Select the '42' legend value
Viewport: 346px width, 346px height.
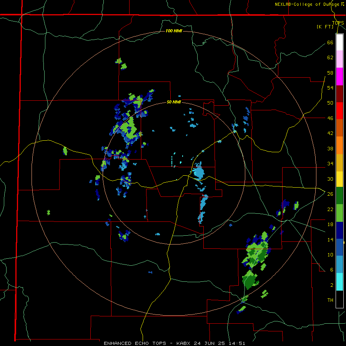click(x=330, y=133)
